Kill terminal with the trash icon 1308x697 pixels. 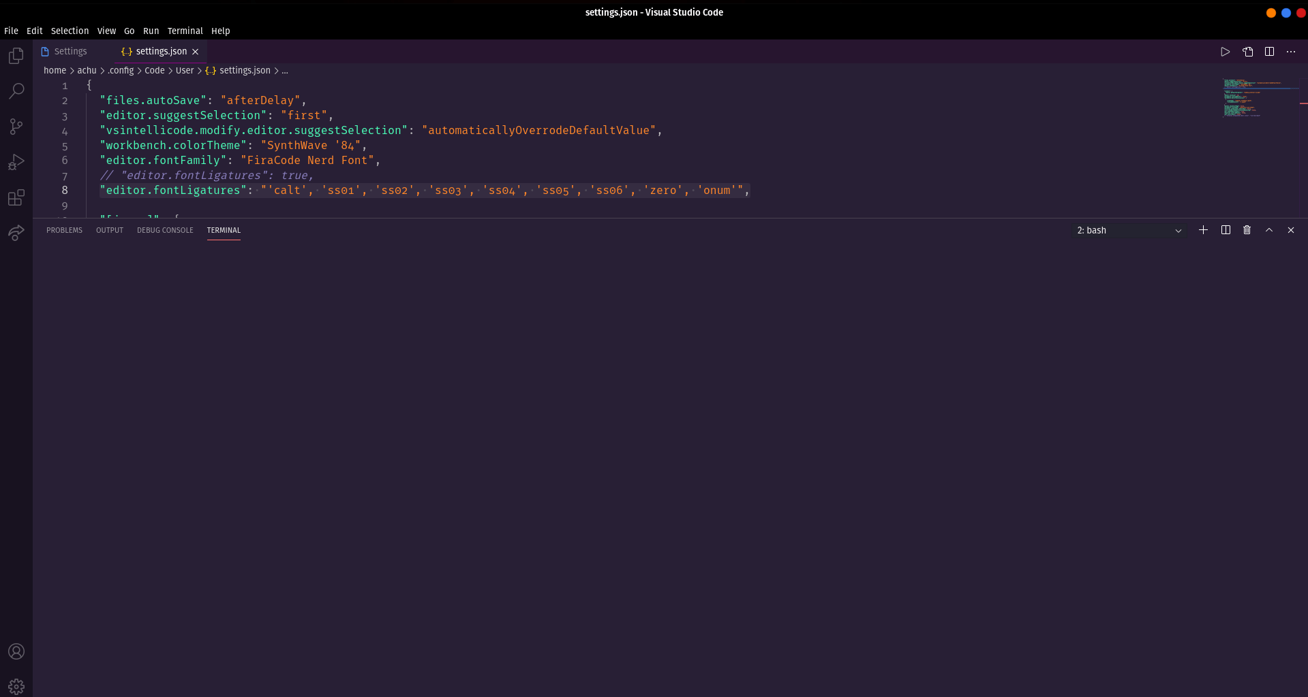(1247, 230)
